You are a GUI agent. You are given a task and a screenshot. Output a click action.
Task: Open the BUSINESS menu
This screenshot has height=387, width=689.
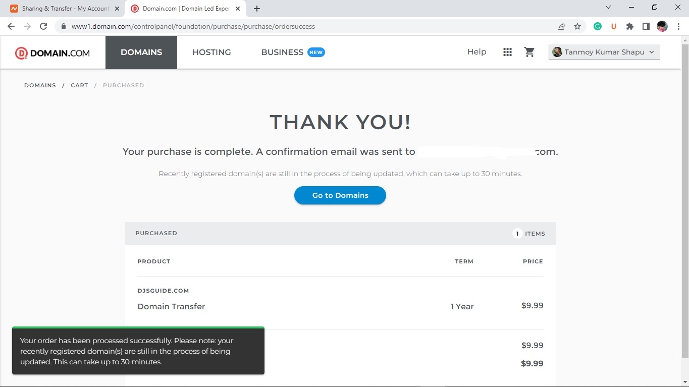coord(282,52)
